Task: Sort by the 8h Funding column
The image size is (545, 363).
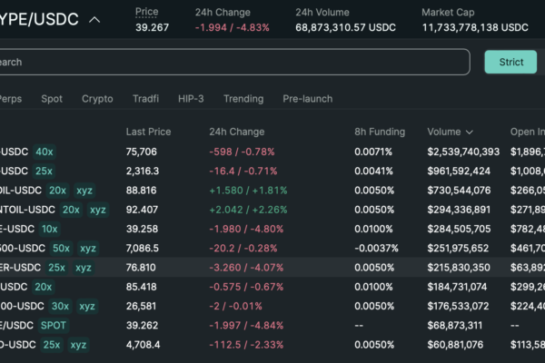Action: pyautogui.click(x=379, y=132)
